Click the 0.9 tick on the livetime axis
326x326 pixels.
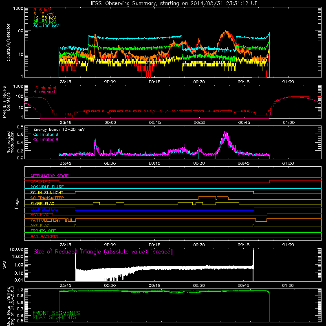click(21, 295)
